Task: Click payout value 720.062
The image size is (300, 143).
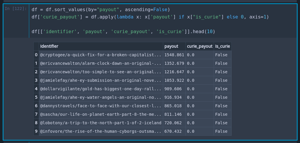Action: (174, 123)
